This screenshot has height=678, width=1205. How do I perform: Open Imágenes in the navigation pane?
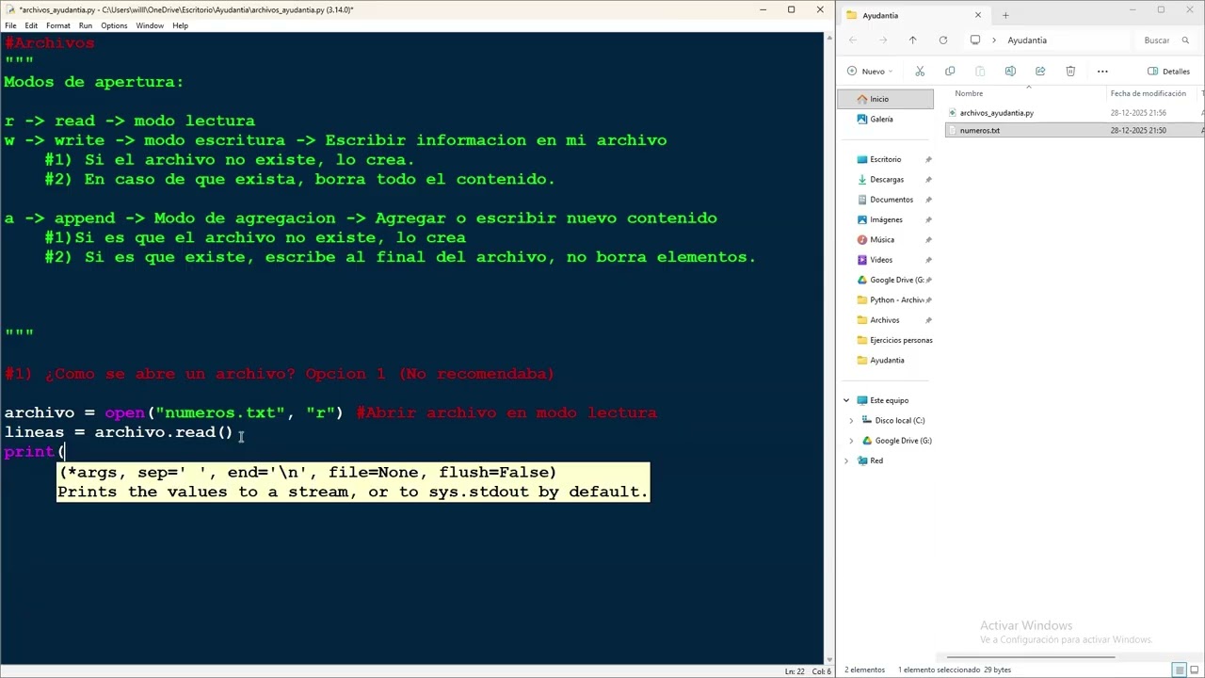tap(886, 219)
